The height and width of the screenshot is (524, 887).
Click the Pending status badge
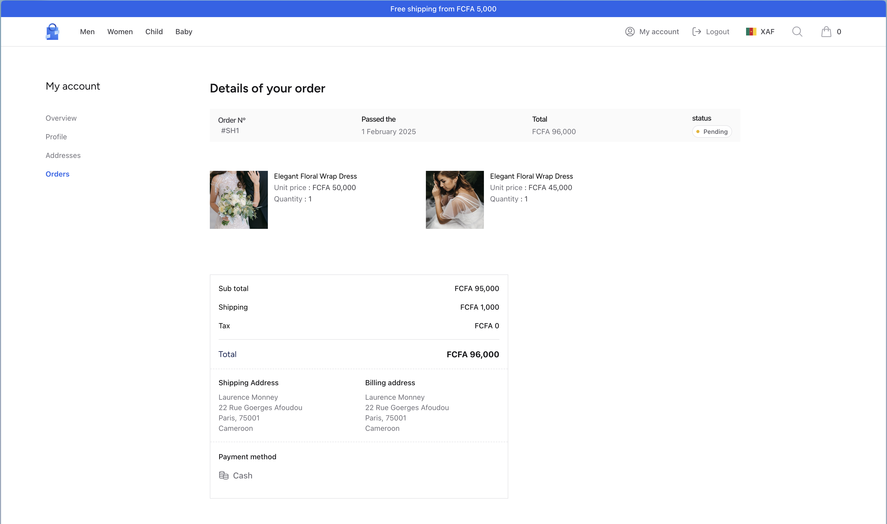tap(711, 132)
